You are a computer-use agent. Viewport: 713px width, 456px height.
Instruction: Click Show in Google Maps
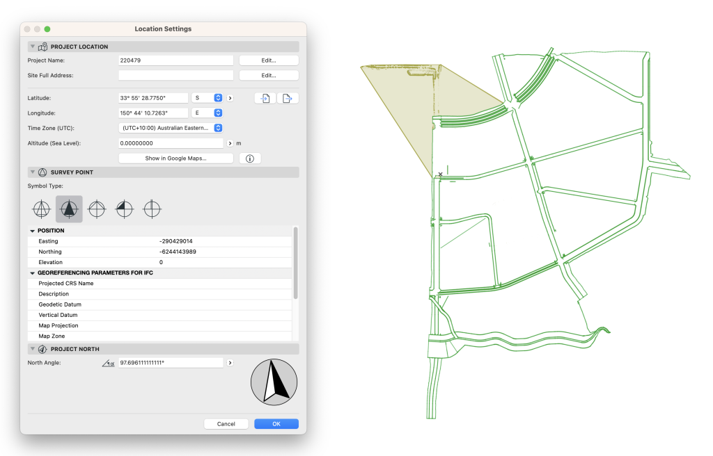175,158
